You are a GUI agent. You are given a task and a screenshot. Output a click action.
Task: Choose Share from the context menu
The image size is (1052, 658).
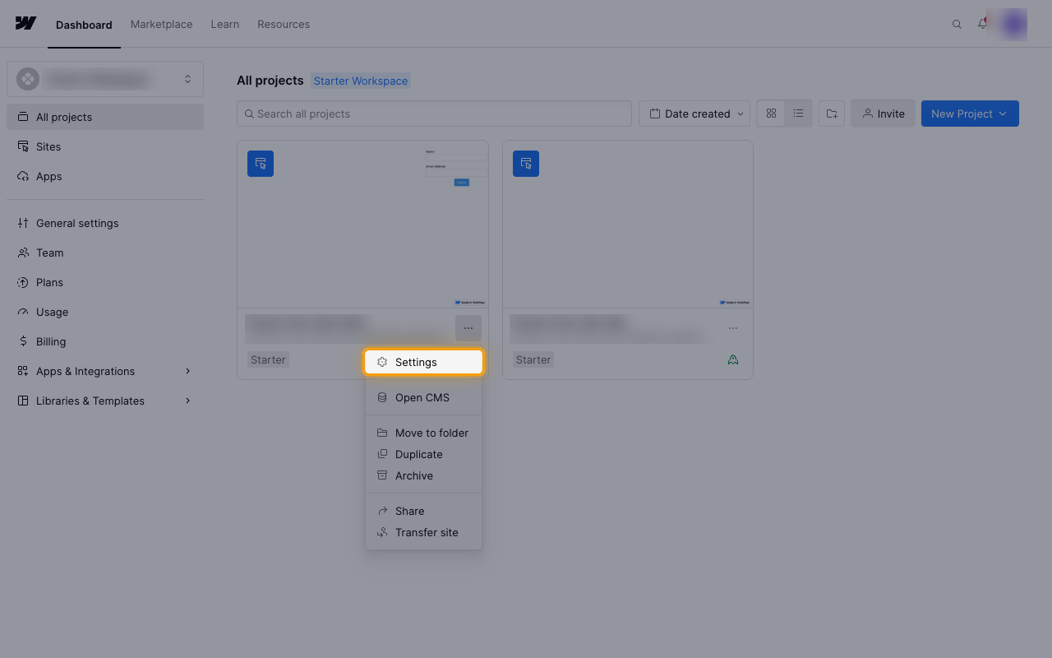point(423,511)
